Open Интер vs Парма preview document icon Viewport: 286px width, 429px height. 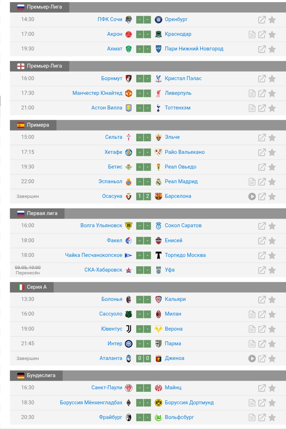(x=252, y=344)
